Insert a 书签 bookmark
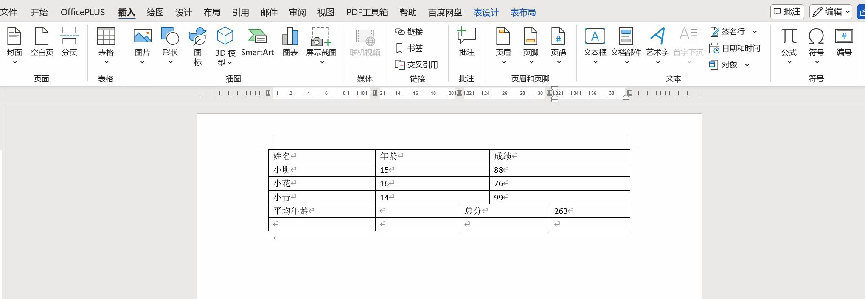Image resolution: width=865 pixels, height=299 pixels. 409,48
